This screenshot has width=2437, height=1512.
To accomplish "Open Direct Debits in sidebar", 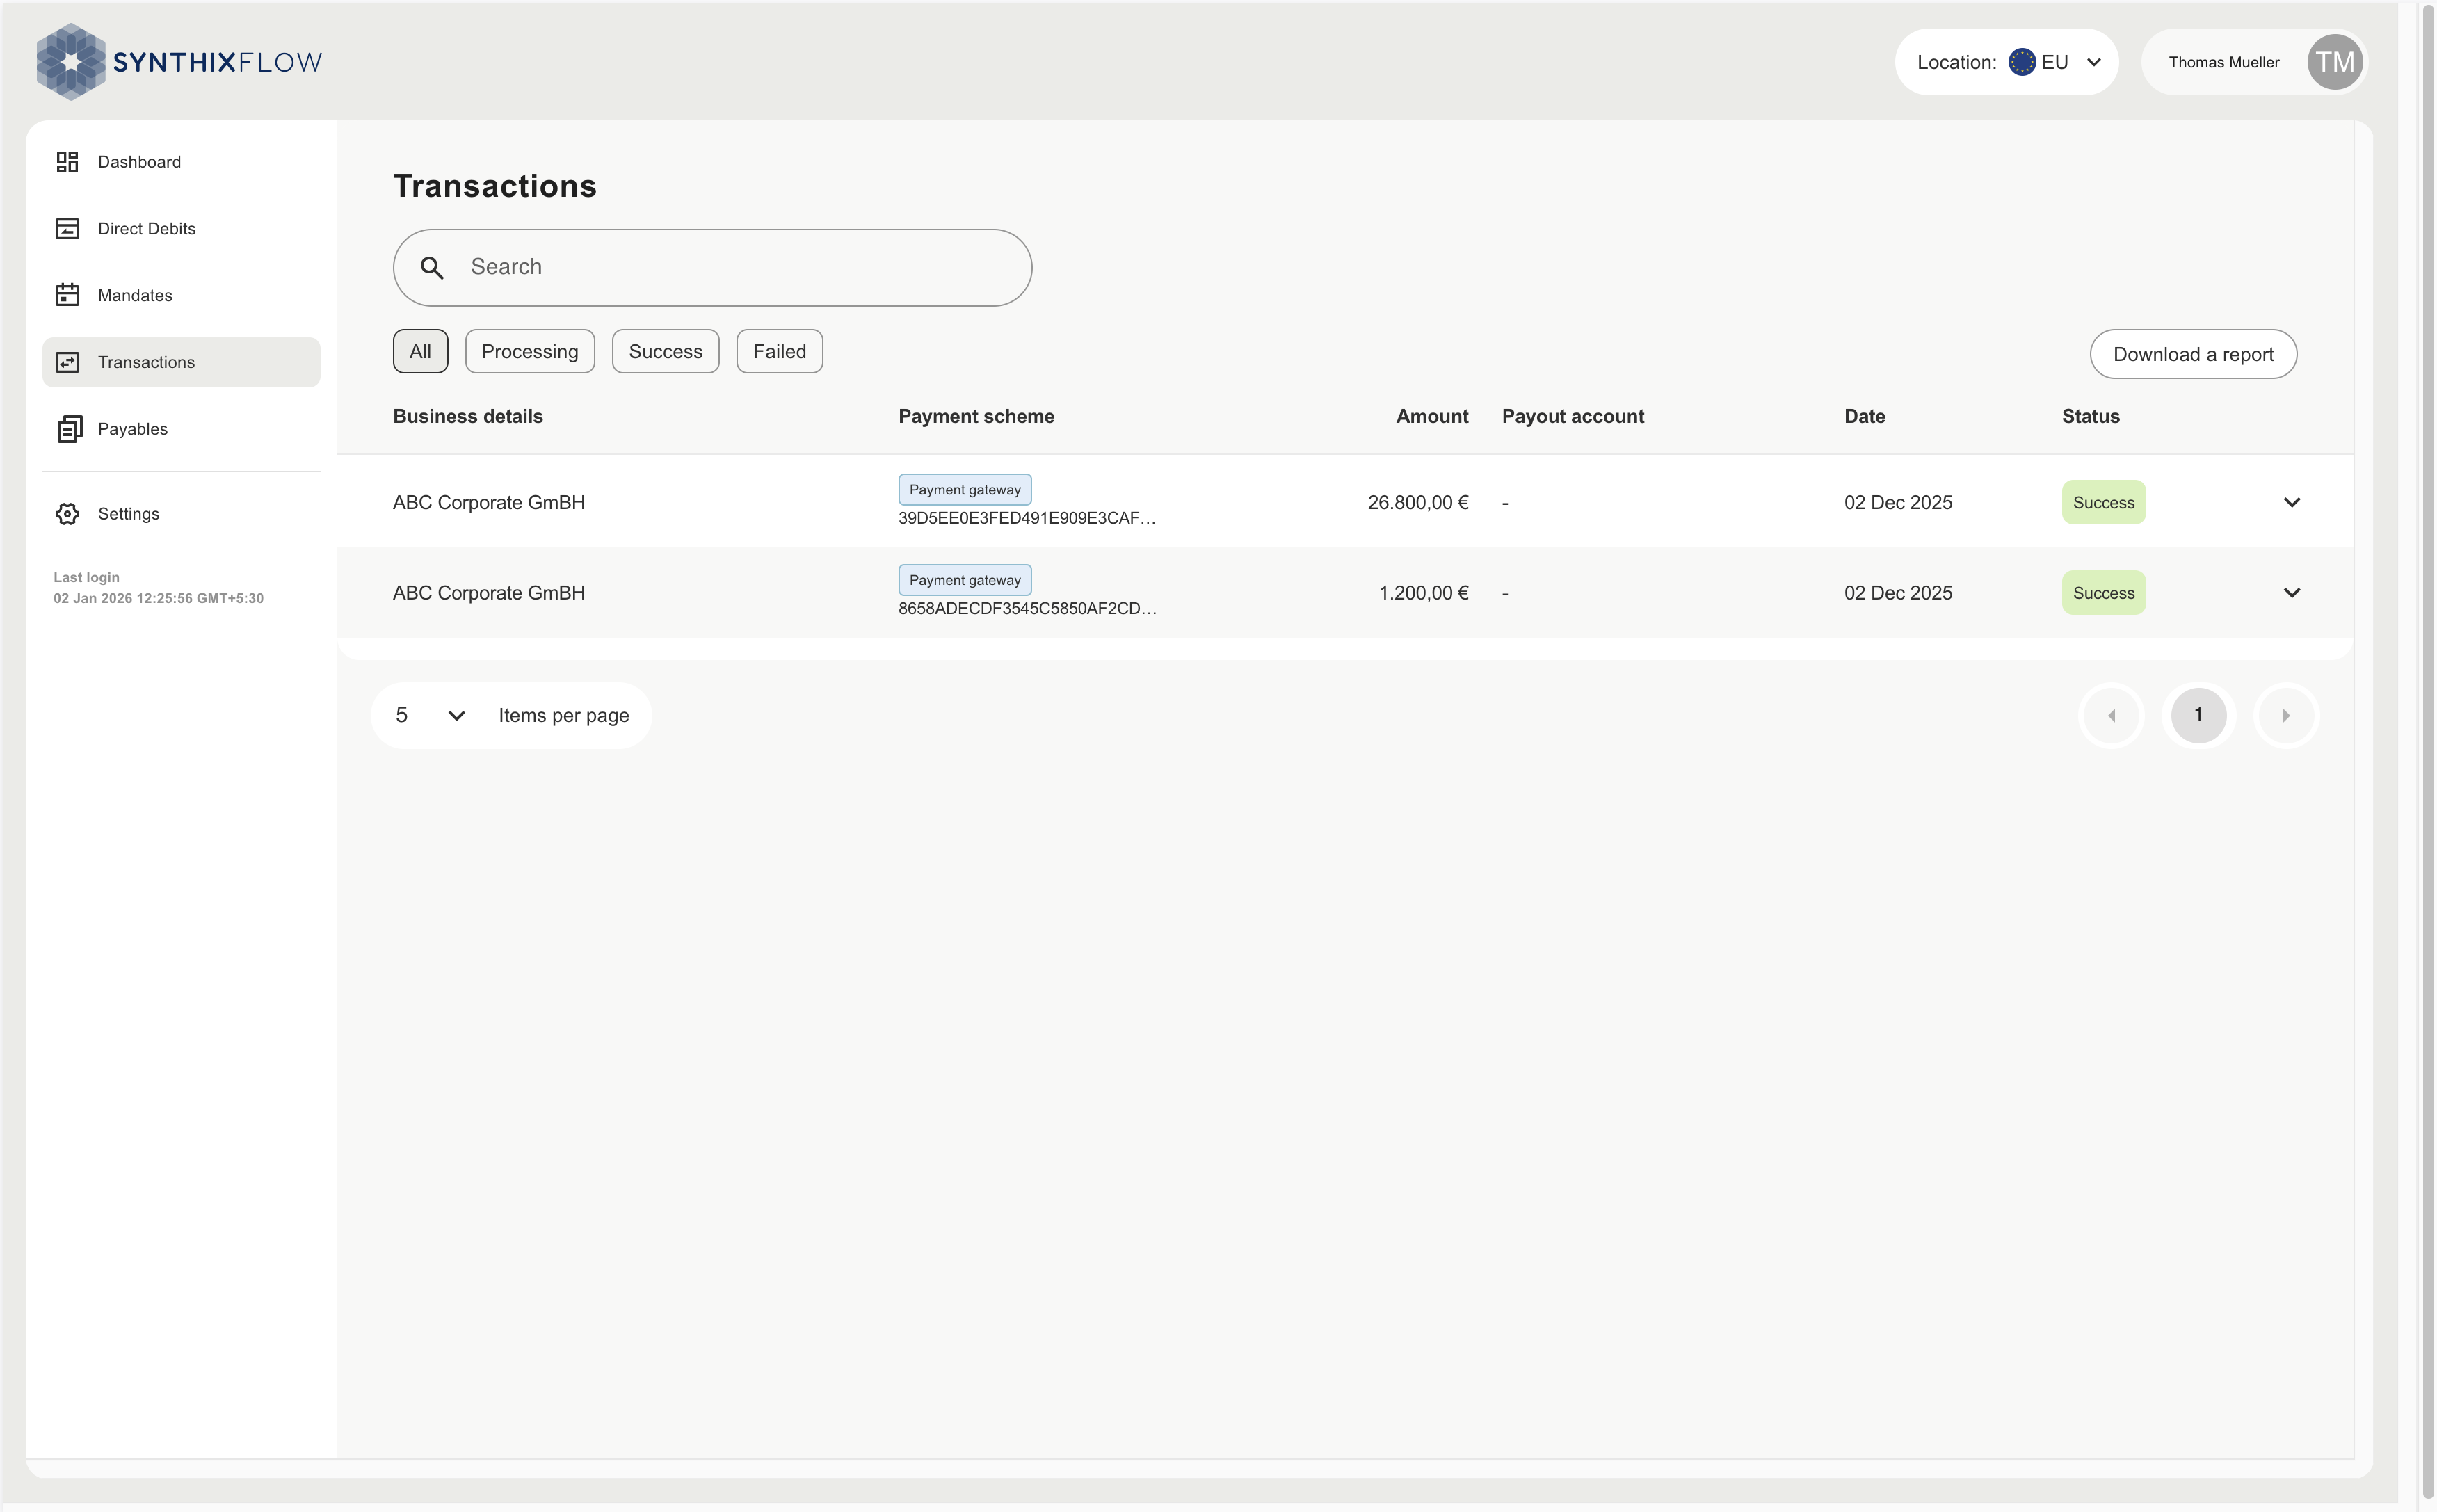I will point(181,229).
